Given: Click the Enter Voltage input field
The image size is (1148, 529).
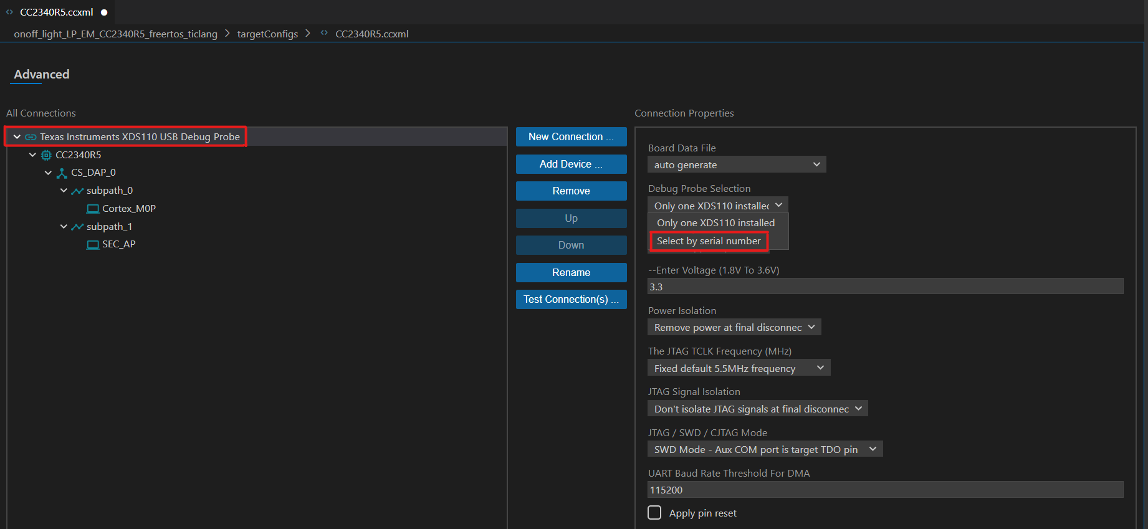Looking at the screenshot, I should [885, 287].
